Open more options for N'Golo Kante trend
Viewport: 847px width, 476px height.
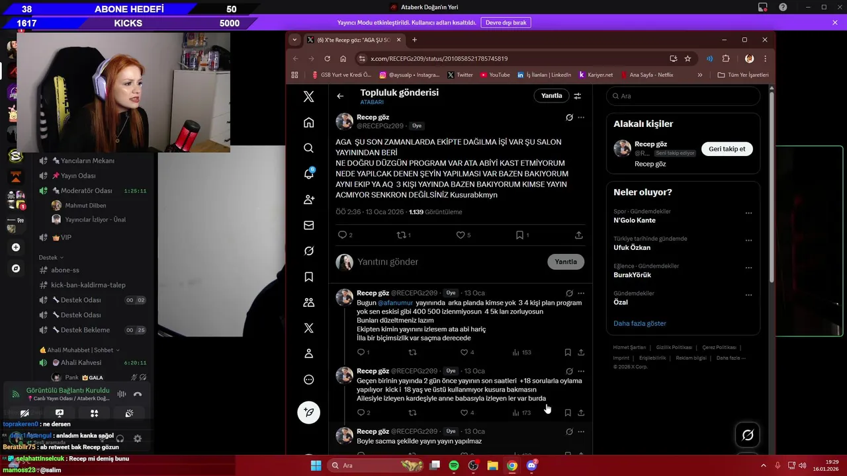pyautogui.click(x=748, y=214)
